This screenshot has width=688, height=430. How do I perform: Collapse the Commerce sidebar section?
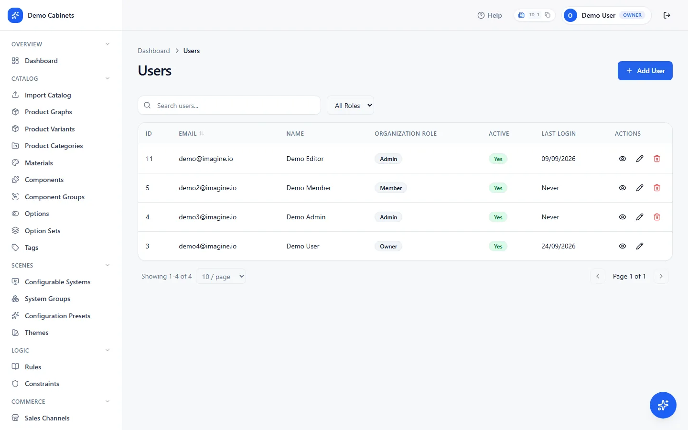107,401
